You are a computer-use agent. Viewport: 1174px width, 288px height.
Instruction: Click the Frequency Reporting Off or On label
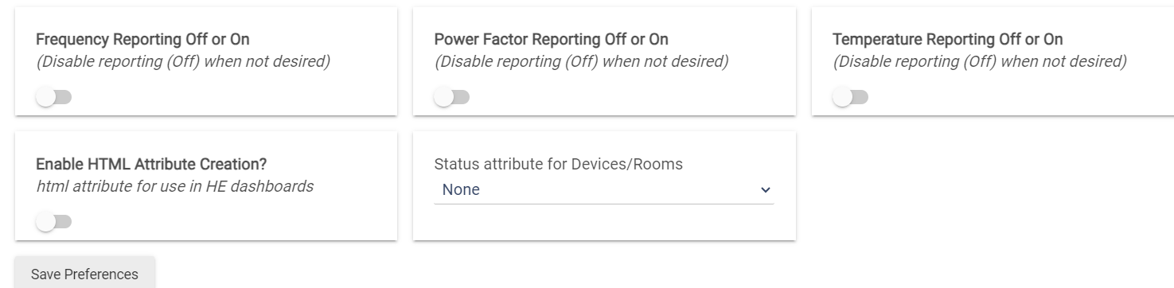tap(149, 40)
